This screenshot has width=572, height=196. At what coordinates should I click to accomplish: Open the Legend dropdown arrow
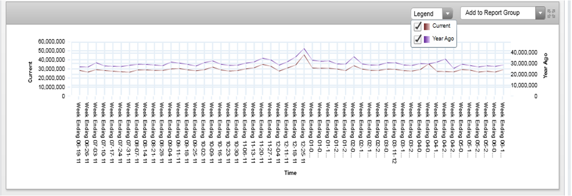point(448,13)
